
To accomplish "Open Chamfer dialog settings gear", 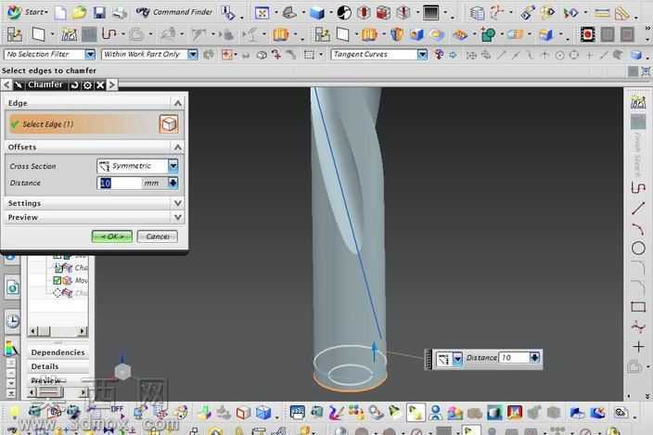I will (87, 85).
